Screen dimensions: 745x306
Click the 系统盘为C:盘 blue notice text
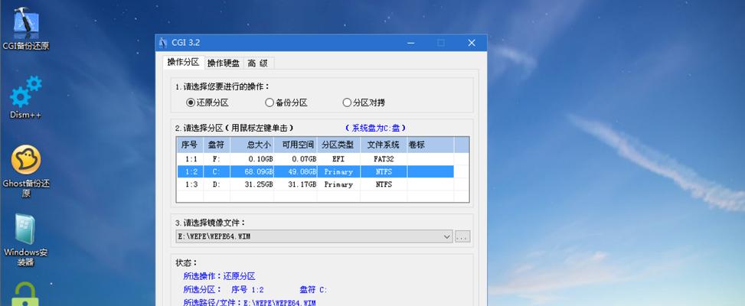pyautogui.click(x=375, y=128)
